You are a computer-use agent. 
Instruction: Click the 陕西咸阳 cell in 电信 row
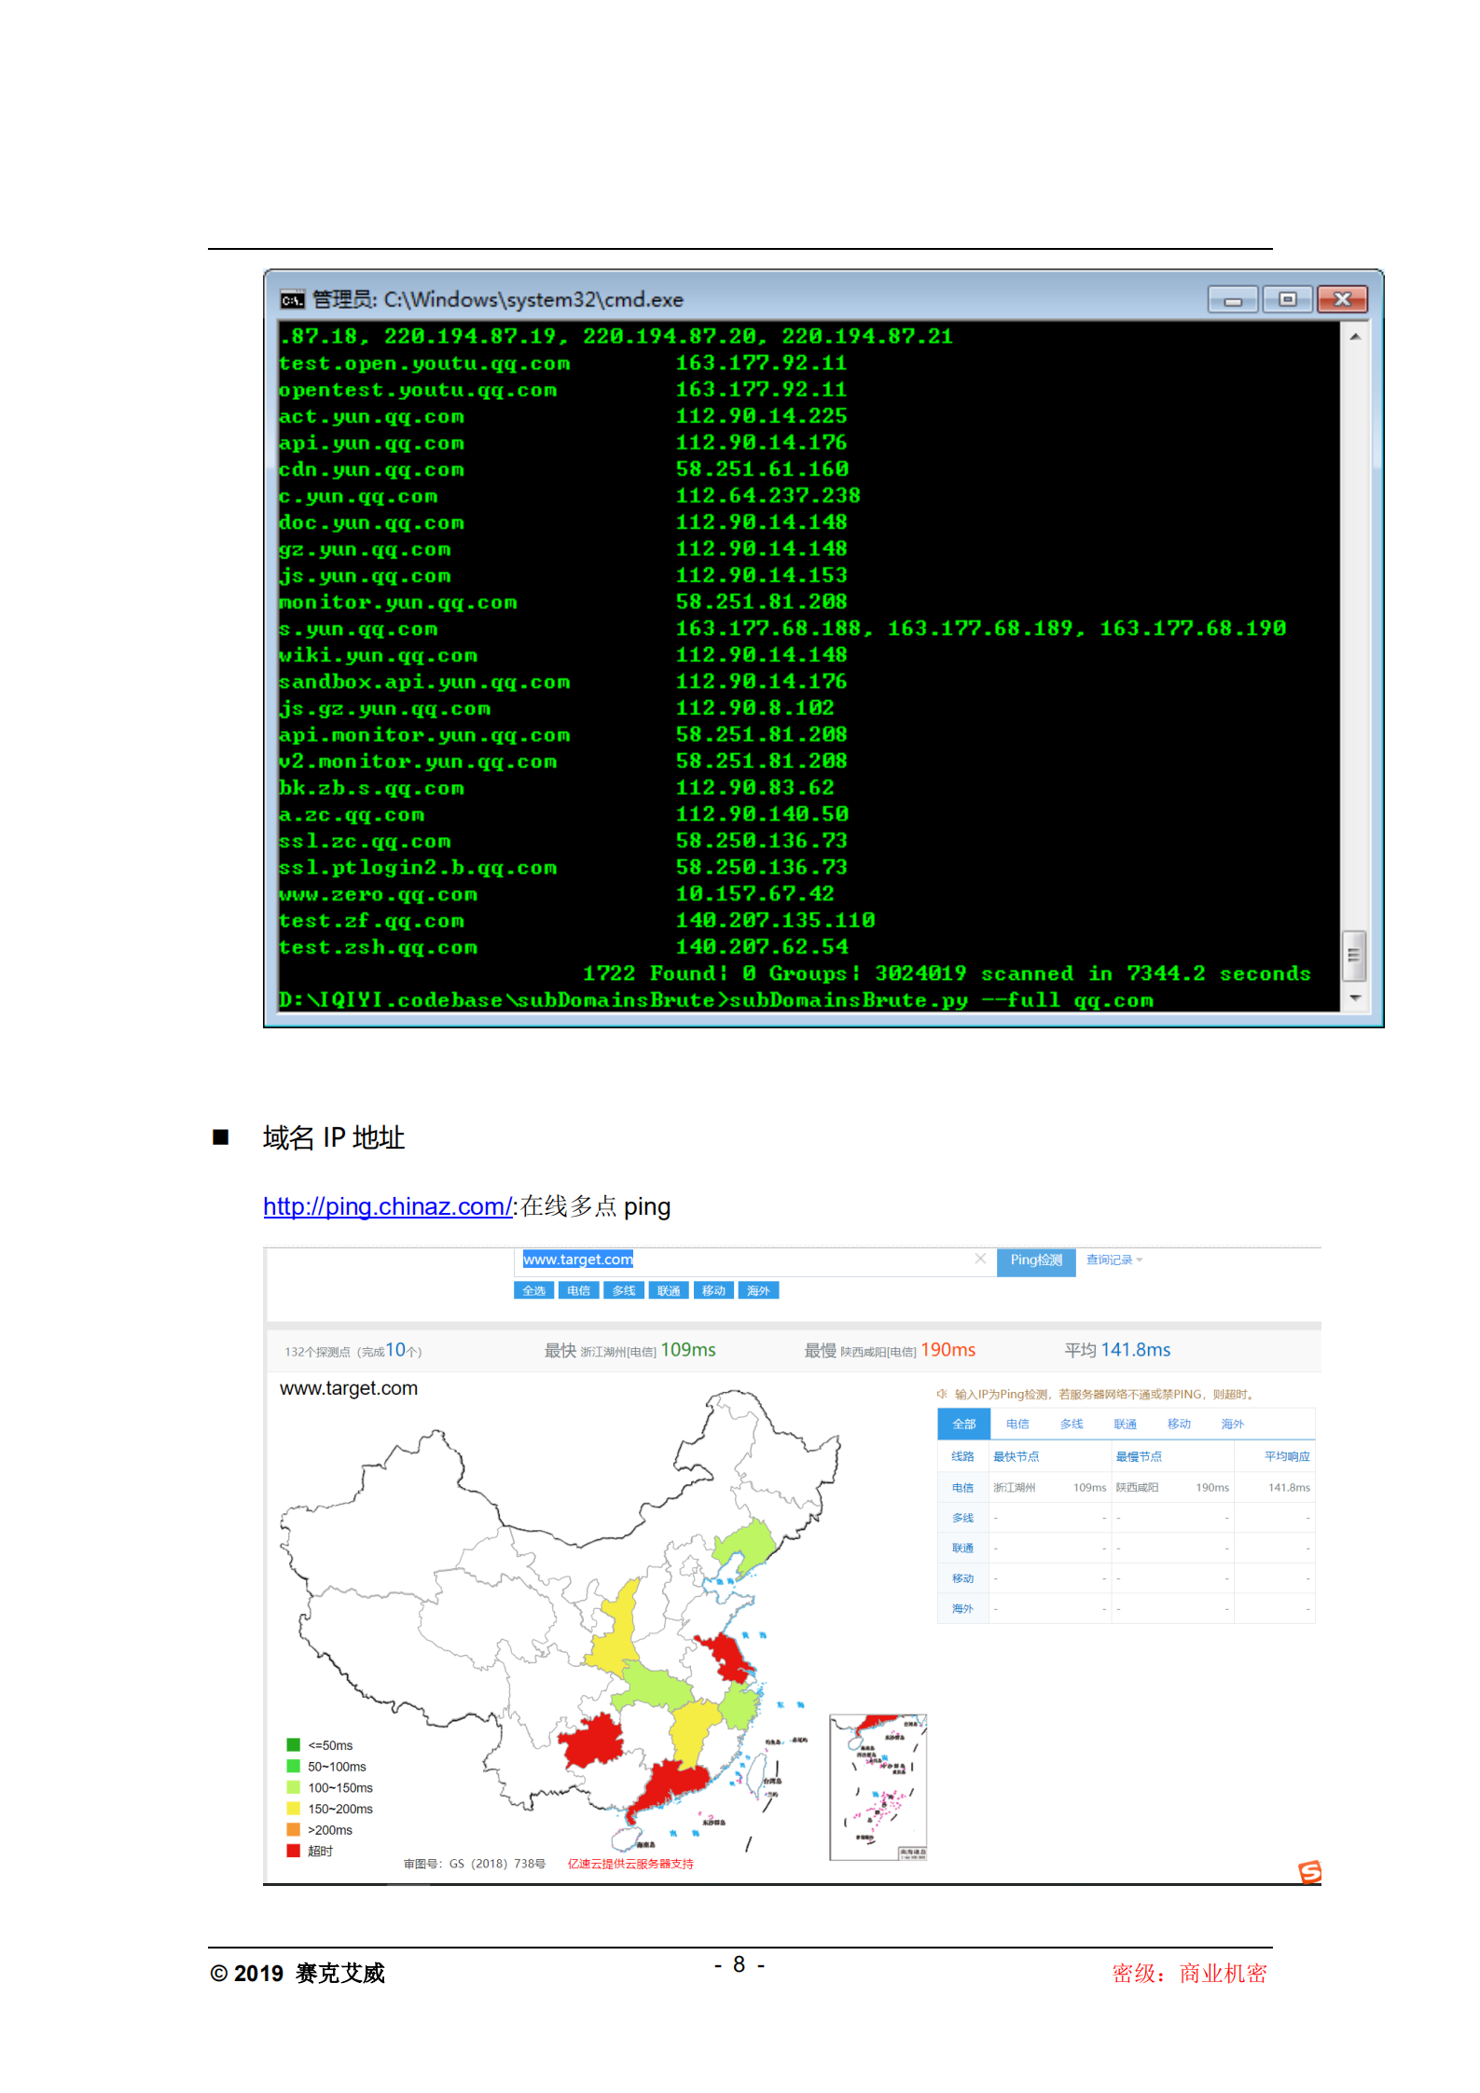(1137, 1487)
